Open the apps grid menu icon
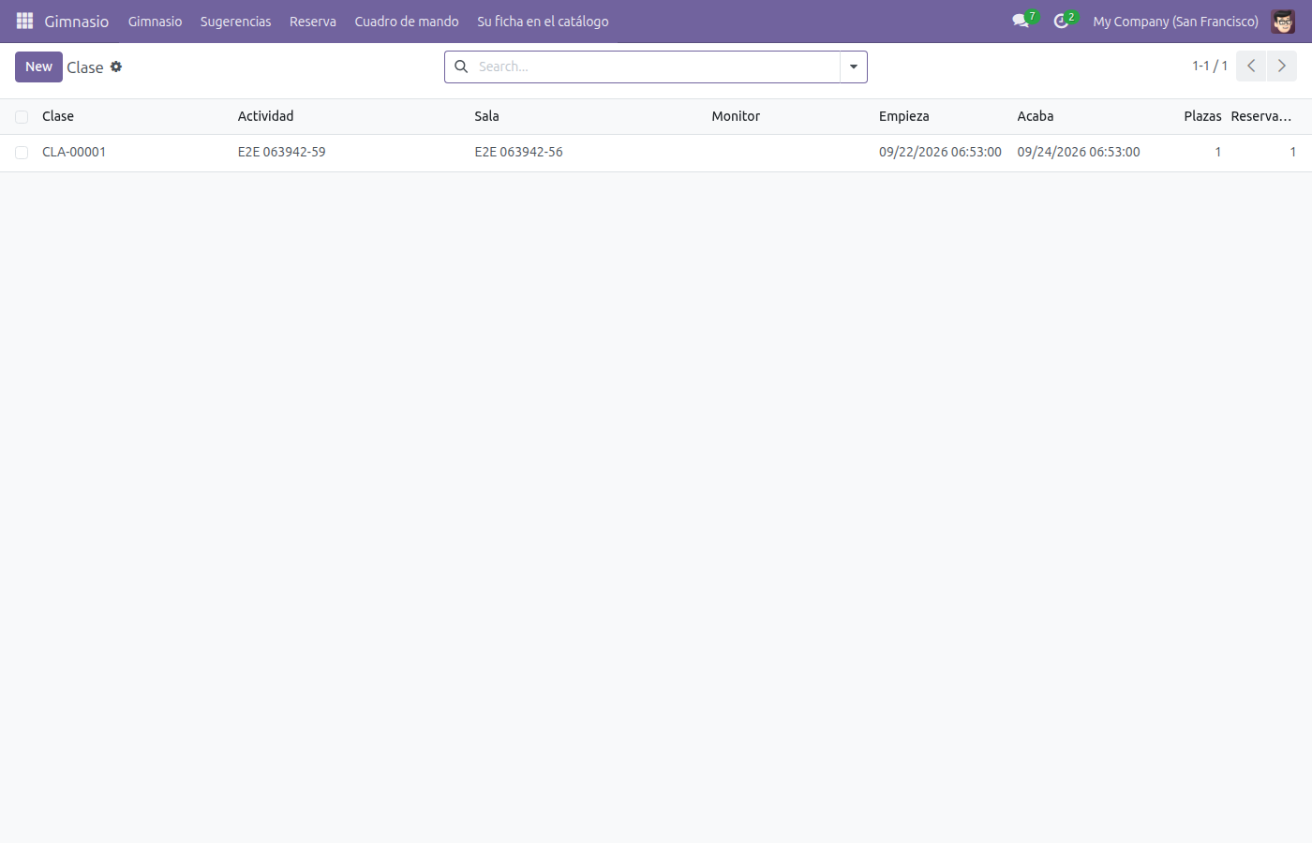This screenshot has height=843, width=1312. pyautogui.click(x=25, y=21)
